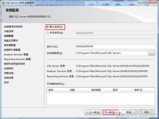Select 错误和使用情况报告 step
The height and width of the screenshot is (119, 159).
[x=15, y=64]
